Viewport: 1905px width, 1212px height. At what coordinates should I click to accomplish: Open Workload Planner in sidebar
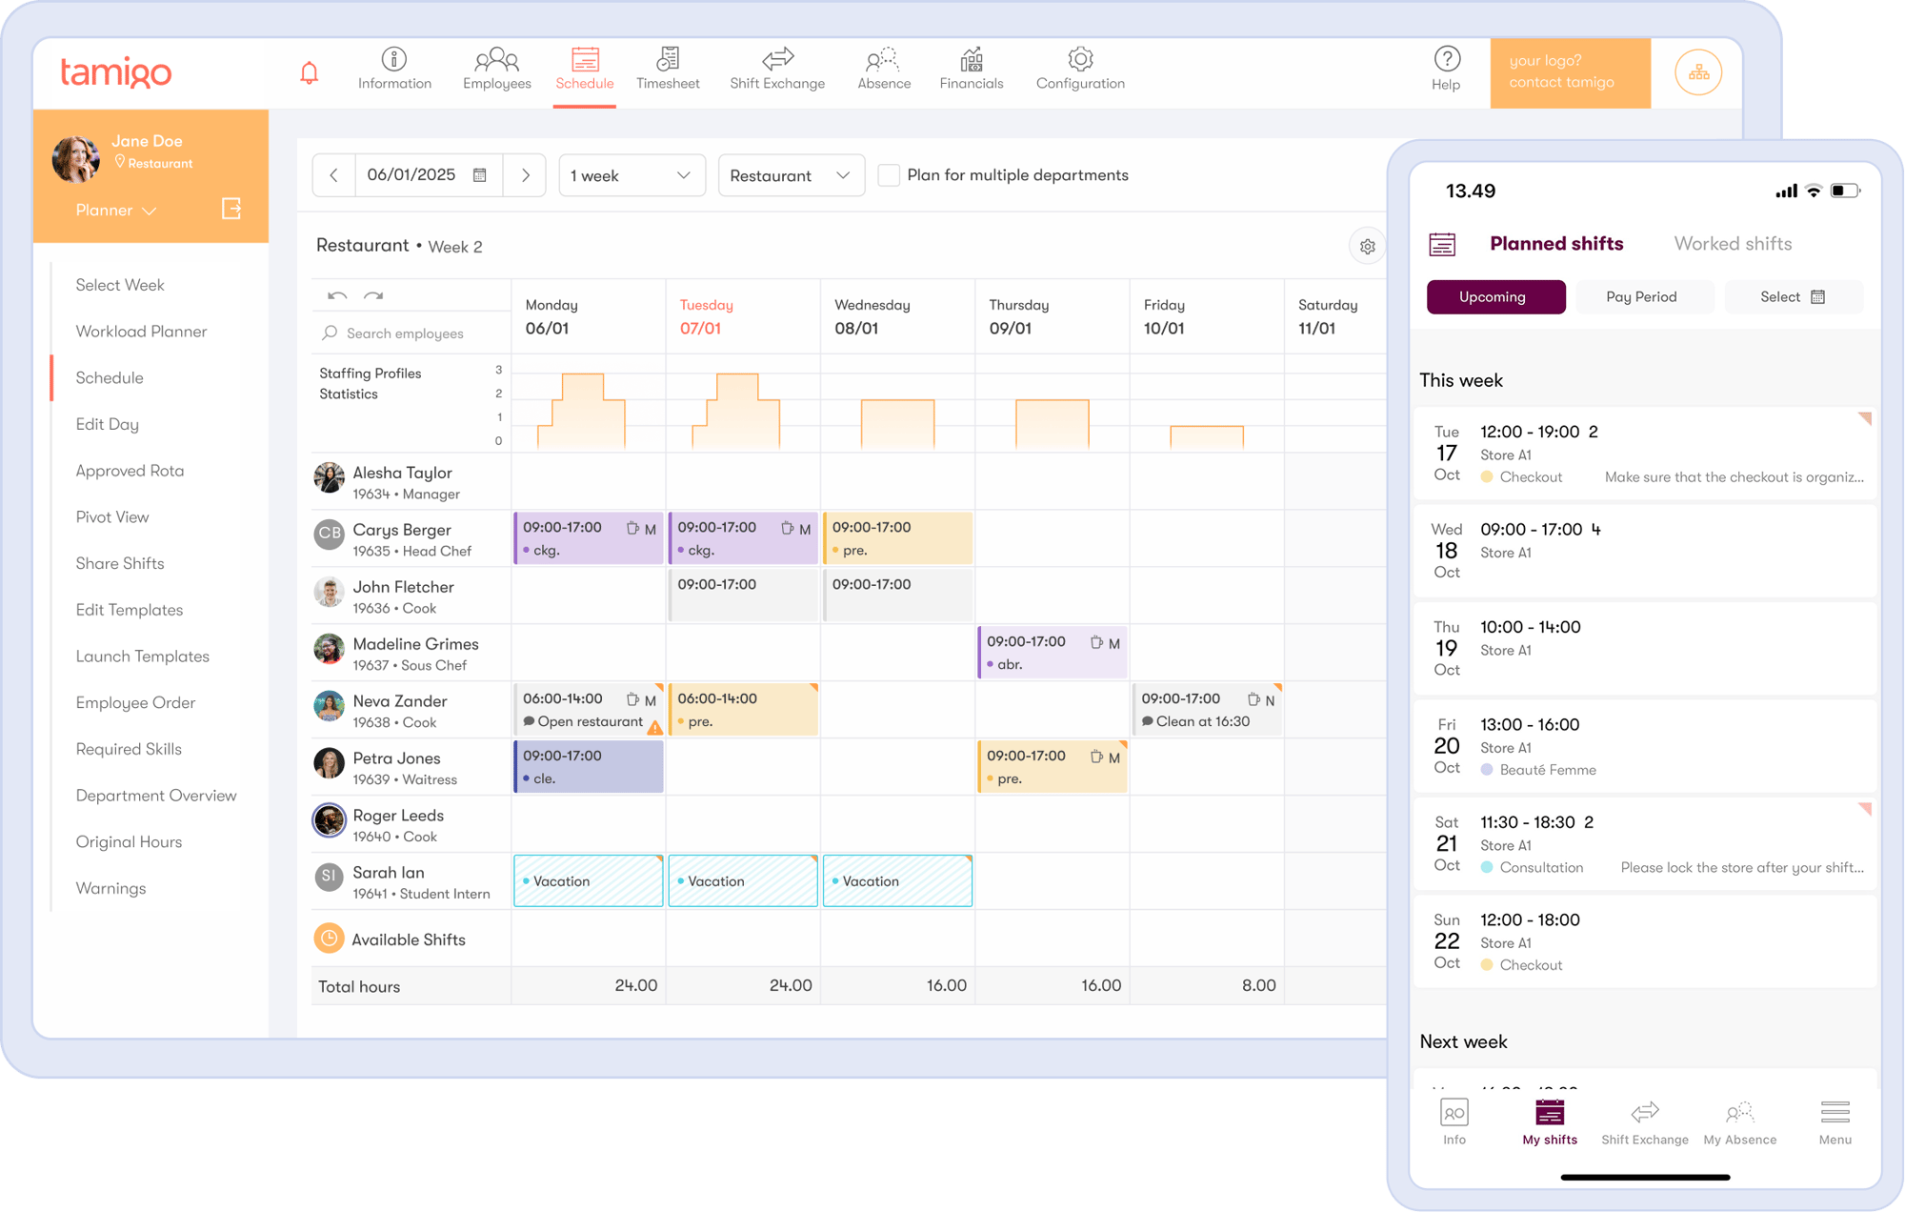pos(141,332)
